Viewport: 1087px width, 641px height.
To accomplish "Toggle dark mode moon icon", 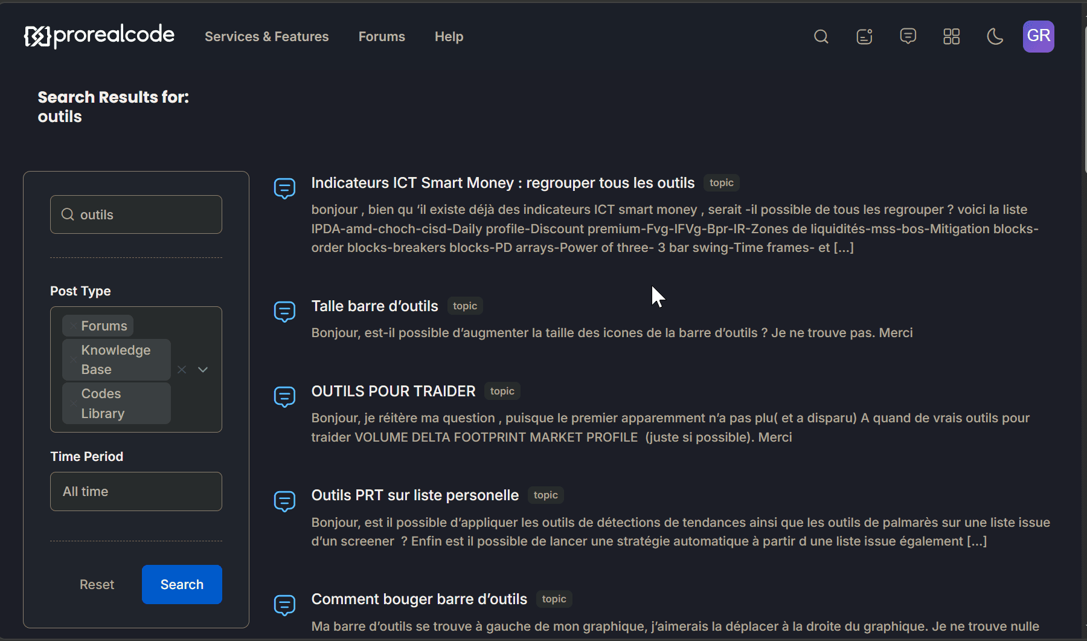I will pyautogui.click(x=995, y=37).
